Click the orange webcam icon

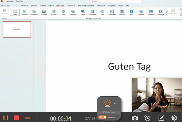pos(107,103)
